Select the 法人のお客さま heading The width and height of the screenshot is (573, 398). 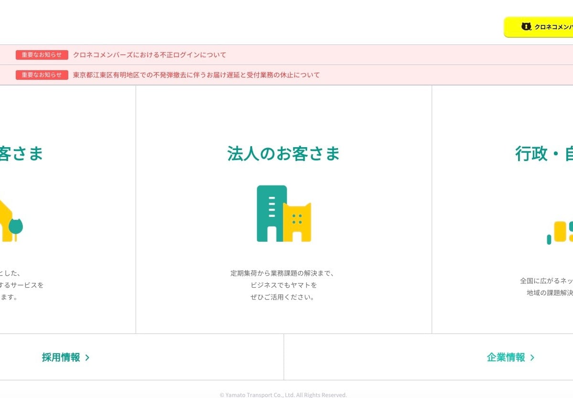point(284,154)
